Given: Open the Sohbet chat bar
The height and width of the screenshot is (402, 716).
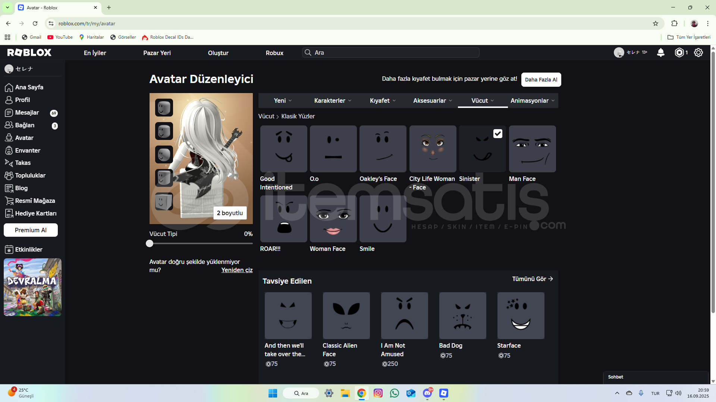Looking at the screenshot, I should (656, 377).
